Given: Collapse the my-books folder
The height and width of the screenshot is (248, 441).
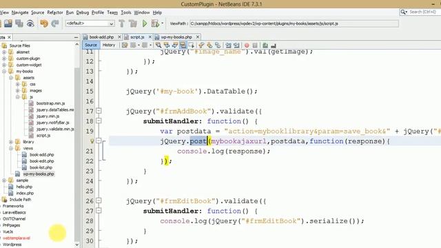Looking at the screenshot, I should point(4,72).
